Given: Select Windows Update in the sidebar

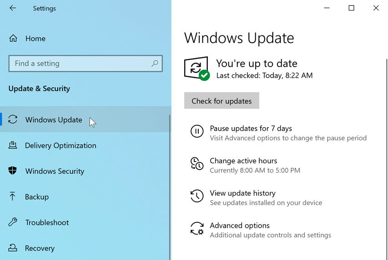Looking at the screenshot, I should pos(85,120).
